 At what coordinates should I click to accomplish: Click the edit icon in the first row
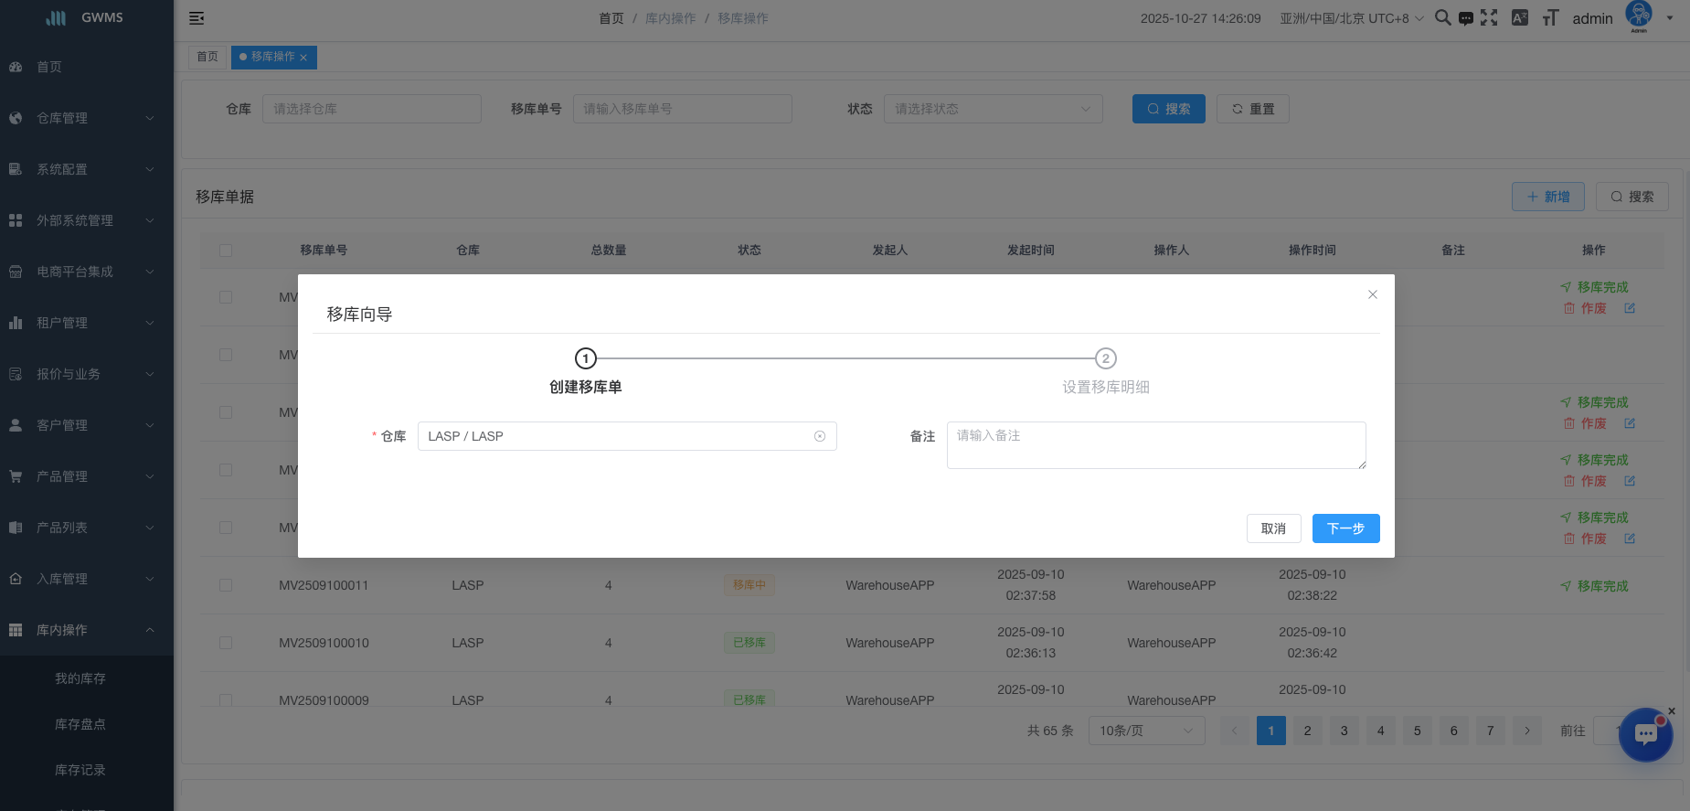coord(1630,308)
